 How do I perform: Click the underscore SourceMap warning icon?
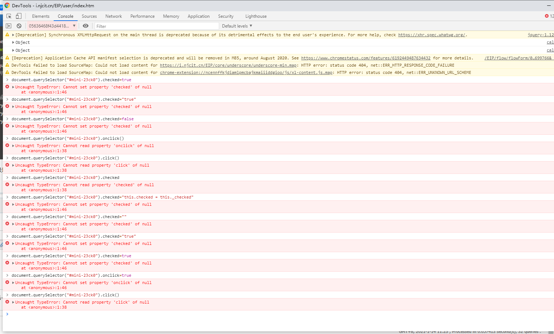pos(7,65)
